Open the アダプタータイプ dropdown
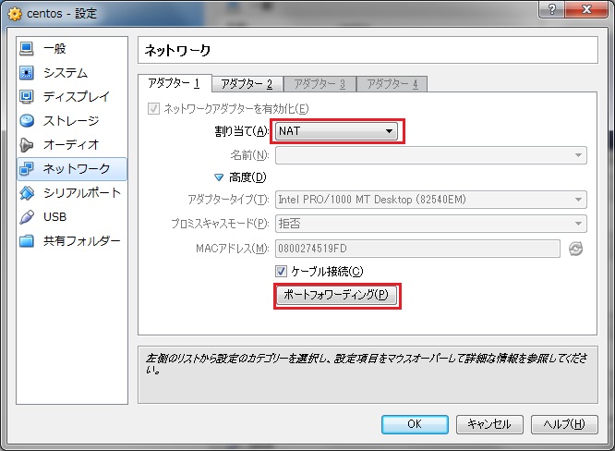This screenshot has width=615, height=451. click(431, 200)
